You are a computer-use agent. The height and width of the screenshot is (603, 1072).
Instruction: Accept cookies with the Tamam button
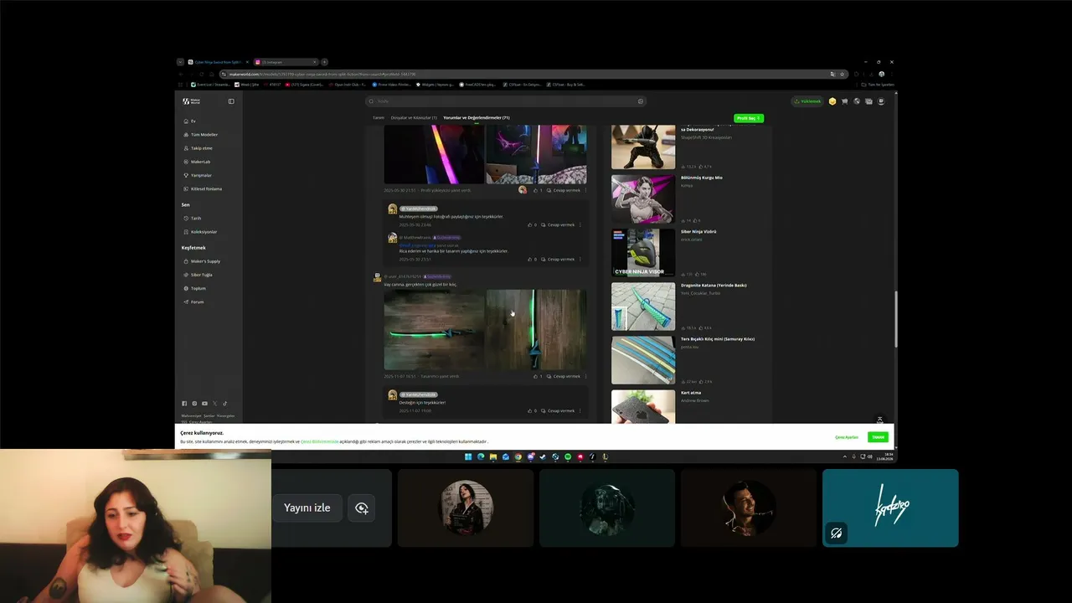click(x=878, y=437)
